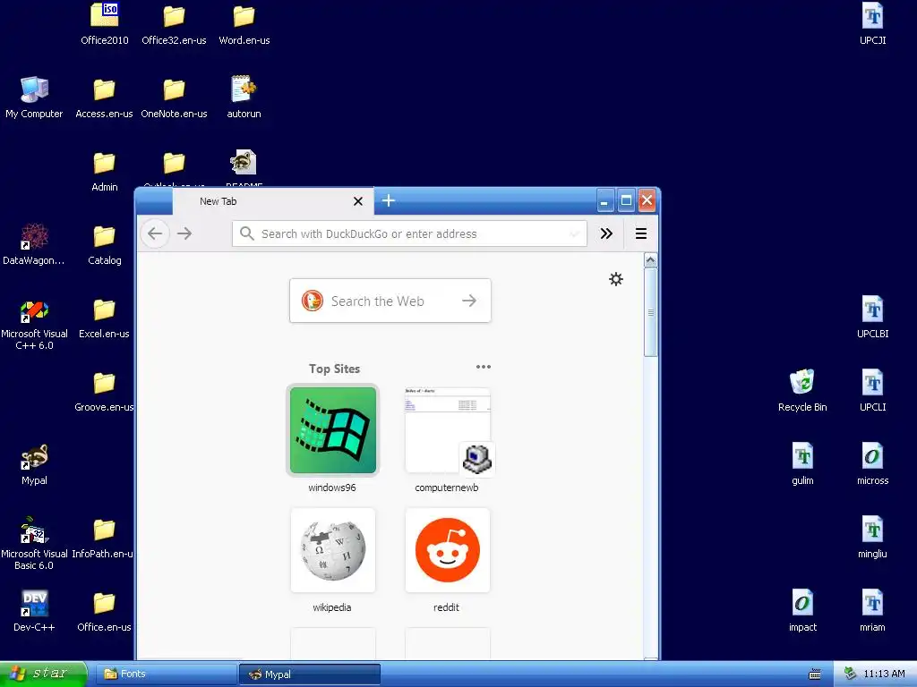Viewport: 917px width, 687px height.
Task: Select the Admin folder on desktop
Action: point(104,163)
